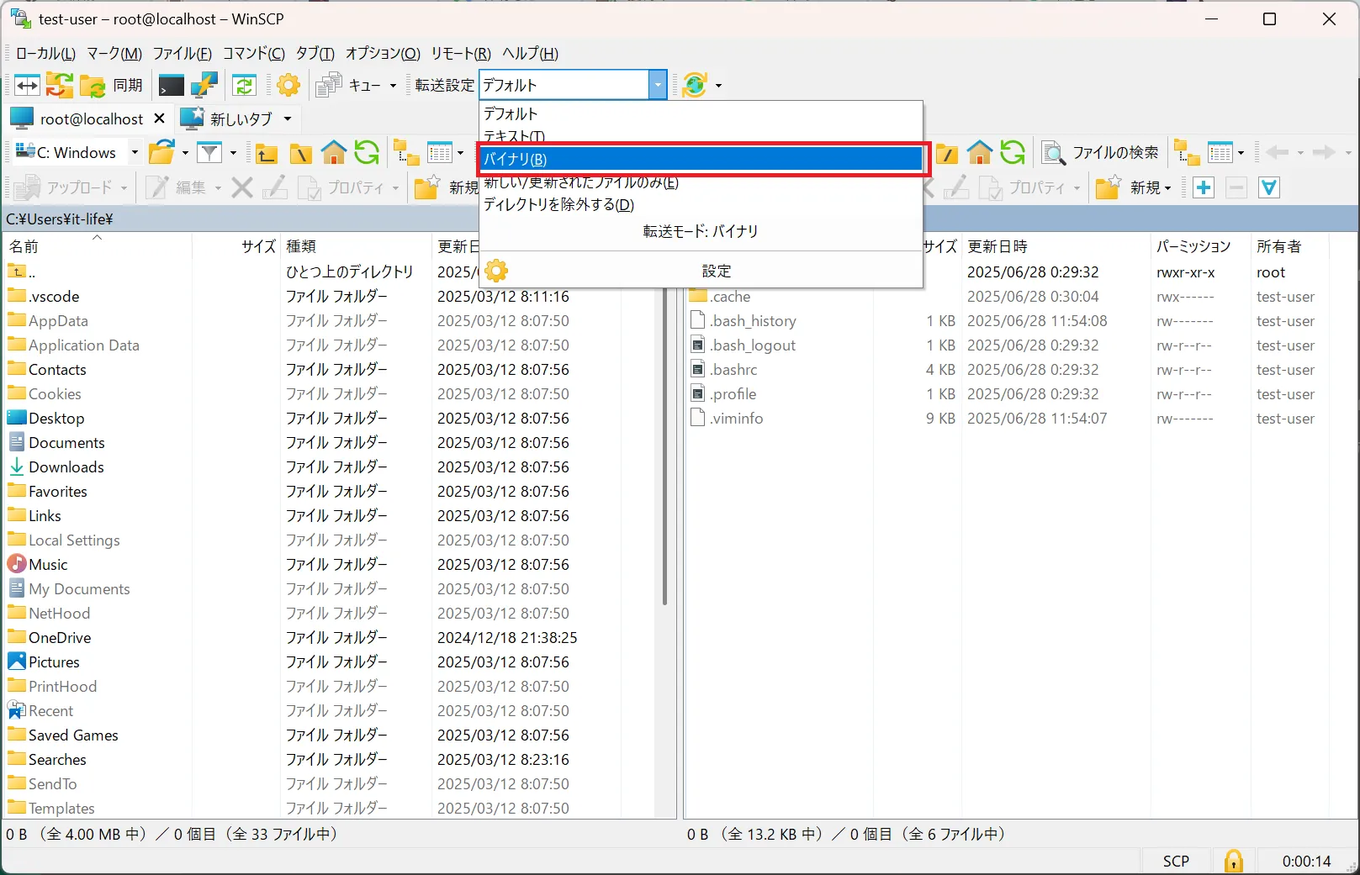Click the キュー queue documents icon
The image size is (1360, 875).
pyautogui.click(x=329, y=85)
